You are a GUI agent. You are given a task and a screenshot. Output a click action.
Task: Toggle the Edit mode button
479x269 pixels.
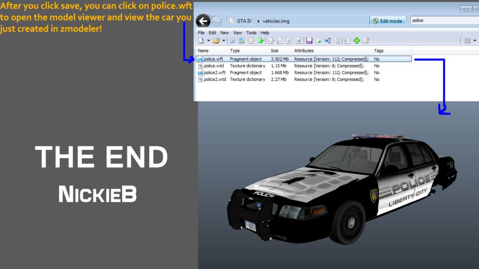388,21
